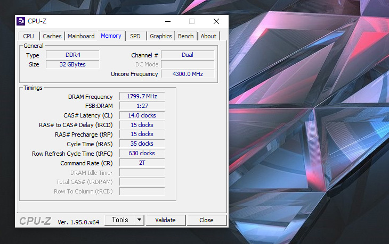This screenshot has width=389, height=244.
Task: Click the Channel # label
Action: click(144, 55)
